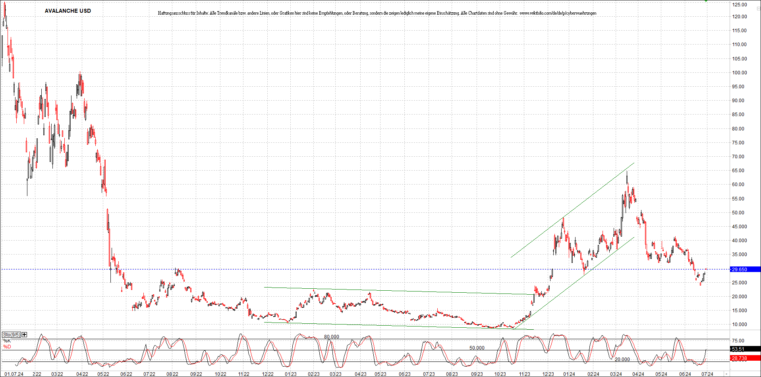The width and height of the screenshot is (761, 377).
Task: Click the 03 24 date axis marker
Action: click(616, 374)
